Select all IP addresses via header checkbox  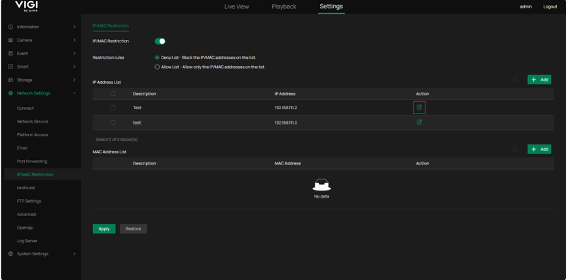click(x=113, y=93)
